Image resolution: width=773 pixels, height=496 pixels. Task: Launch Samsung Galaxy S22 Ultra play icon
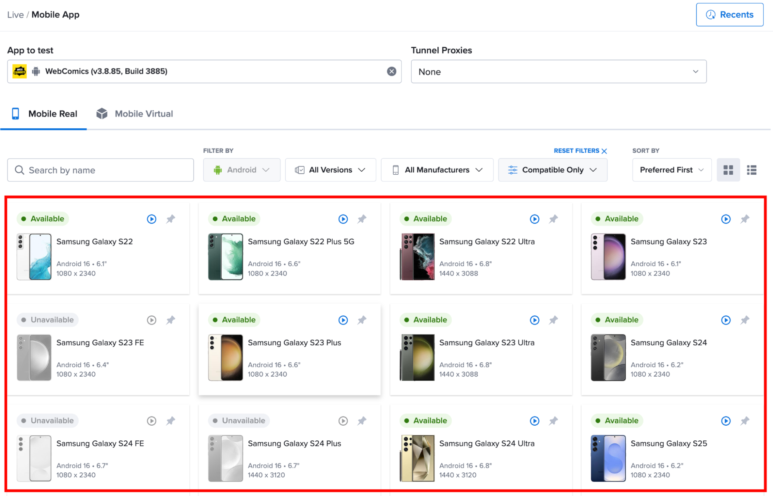534,219
